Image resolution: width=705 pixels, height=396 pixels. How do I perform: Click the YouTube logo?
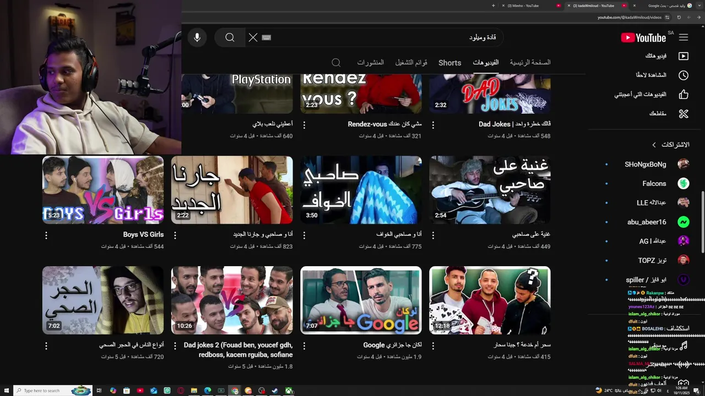point(643,37)
